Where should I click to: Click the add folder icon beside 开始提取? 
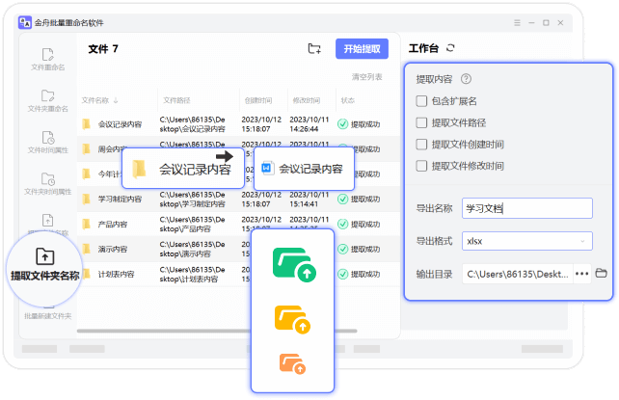click(314, 49)
